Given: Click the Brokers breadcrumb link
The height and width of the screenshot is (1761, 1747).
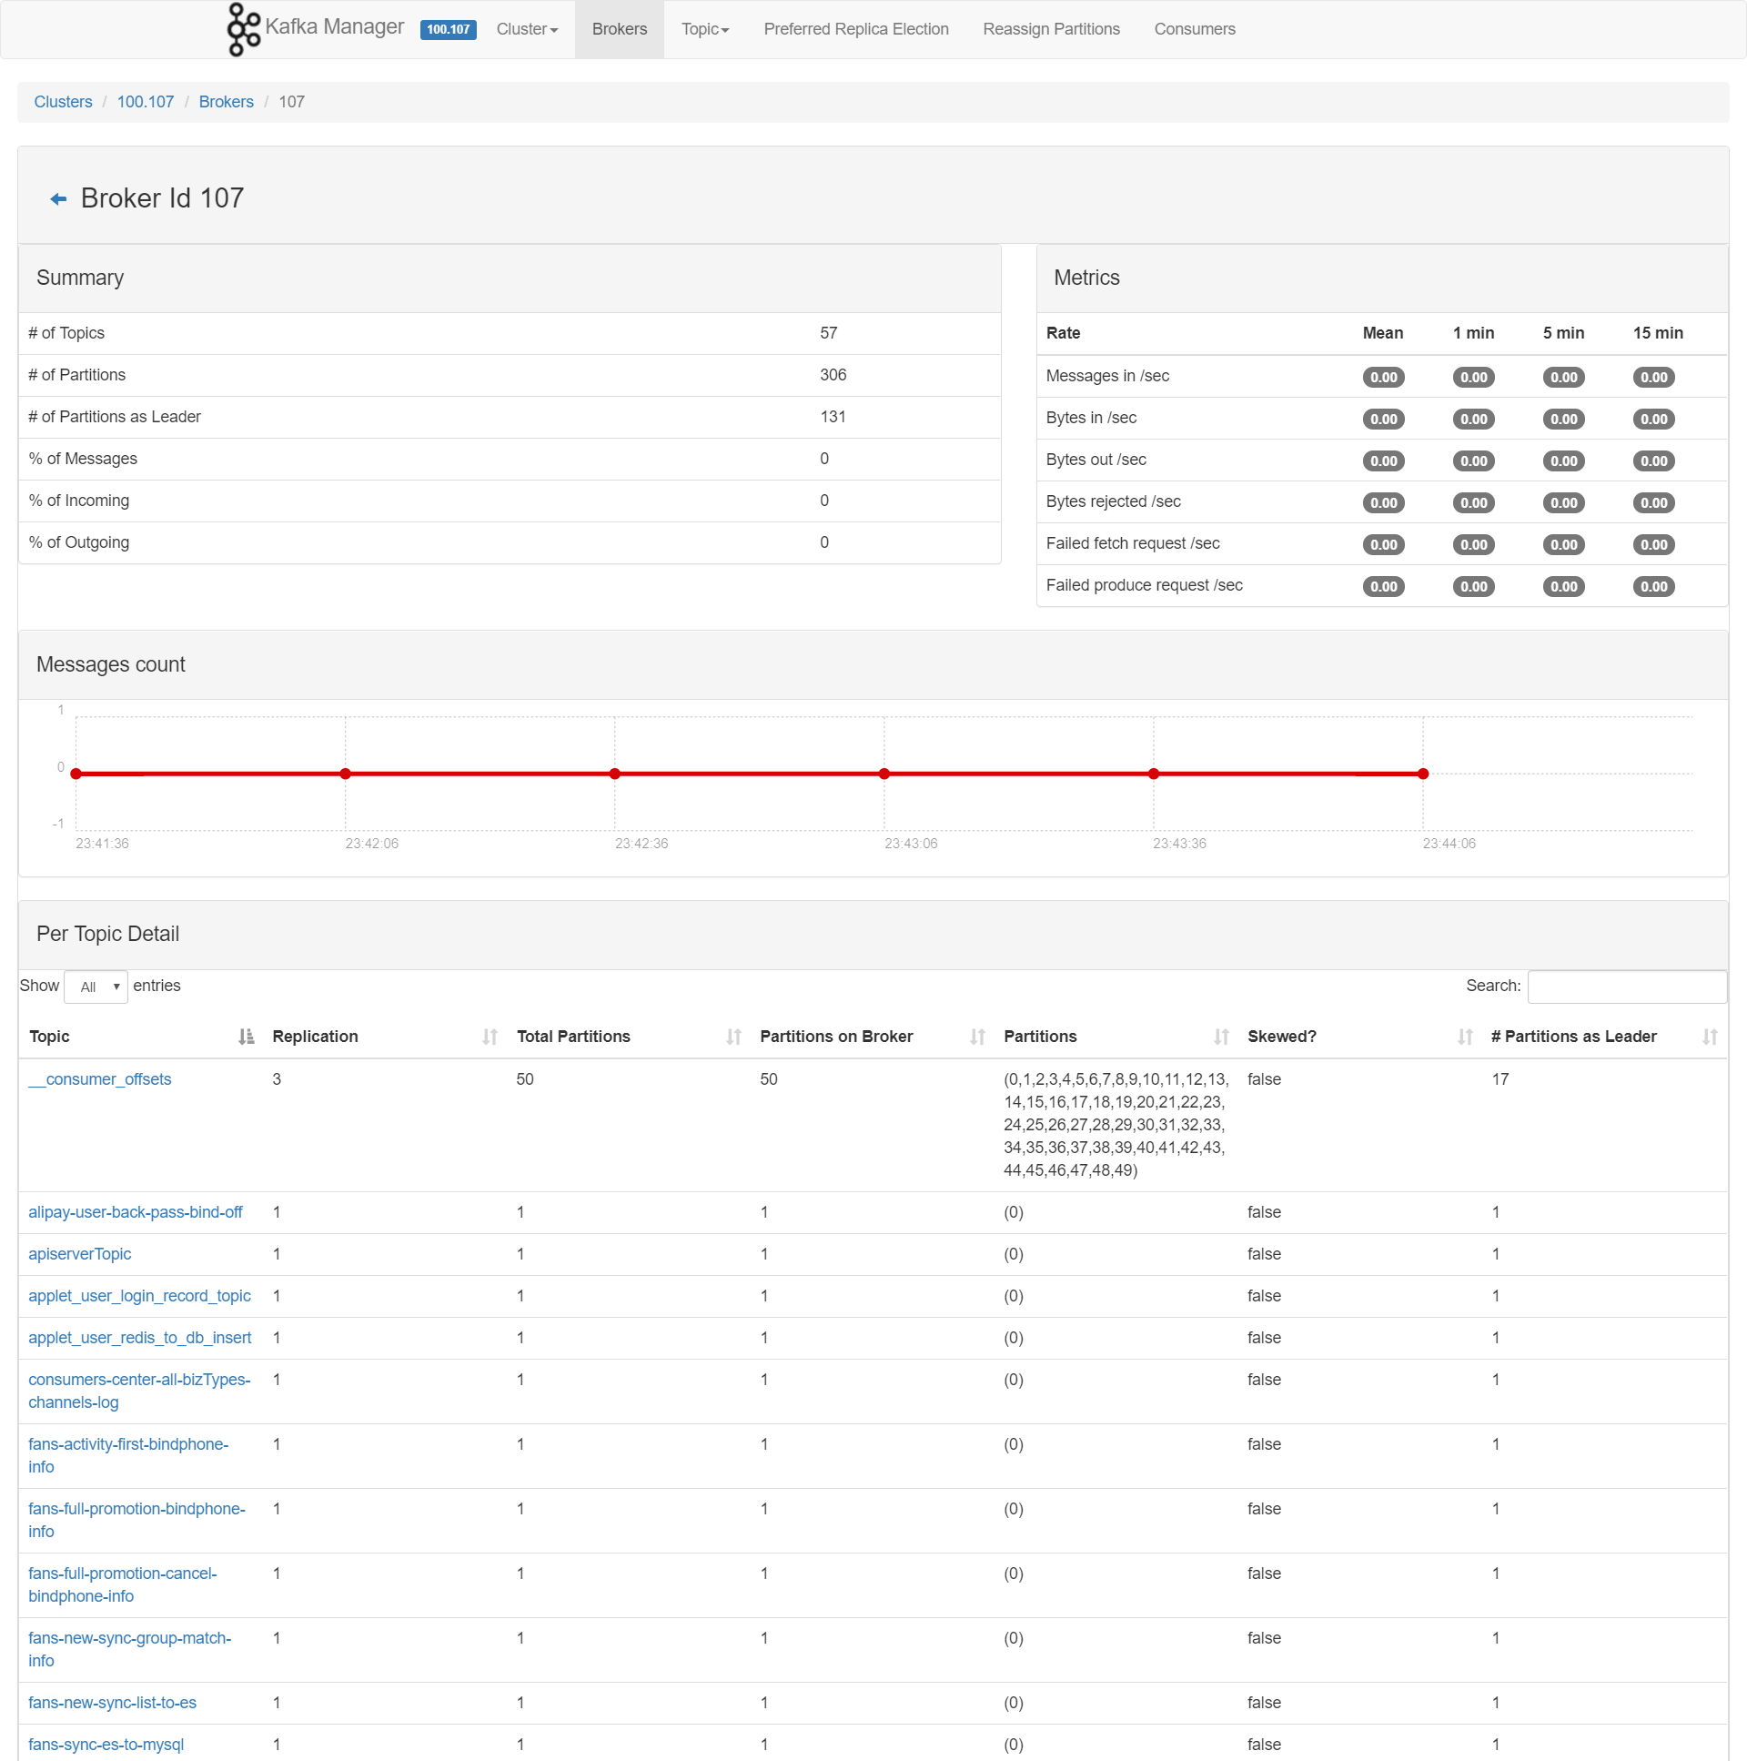Looking at the screenshot, I should tap(224, 101).
